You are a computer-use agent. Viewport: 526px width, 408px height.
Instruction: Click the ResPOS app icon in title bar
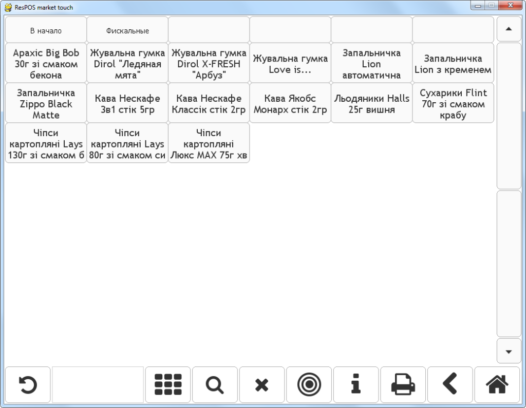point(8,7)
